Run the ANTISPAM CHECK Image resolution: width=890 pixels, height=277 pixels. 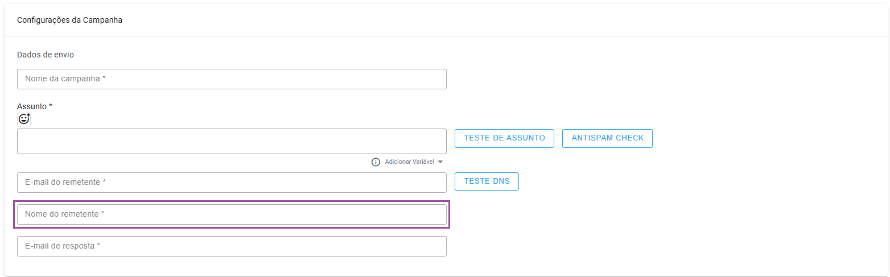(x=607, y=138)
